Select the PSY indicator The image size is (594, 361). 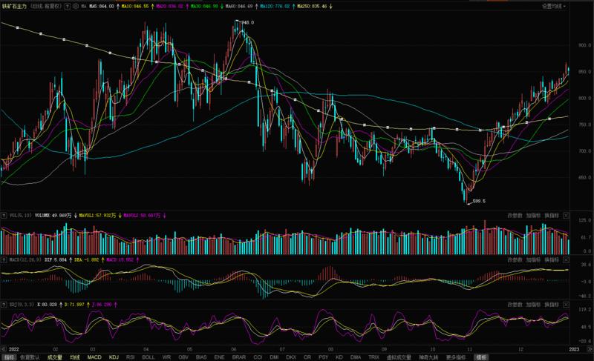pyautogui.click(x=323, y=357)
